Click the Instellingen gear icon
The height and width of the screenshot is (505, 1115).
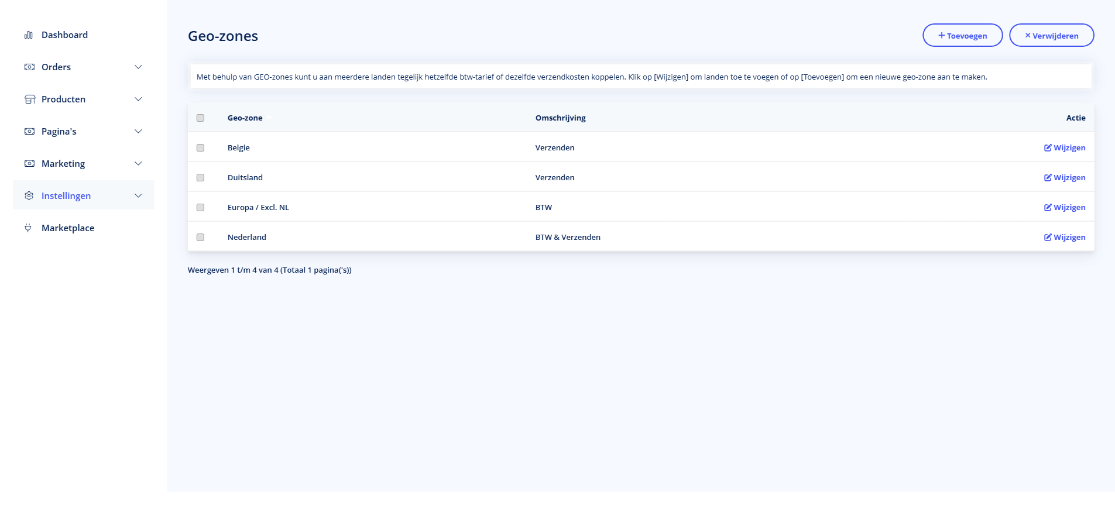click(x=29, y=196)
